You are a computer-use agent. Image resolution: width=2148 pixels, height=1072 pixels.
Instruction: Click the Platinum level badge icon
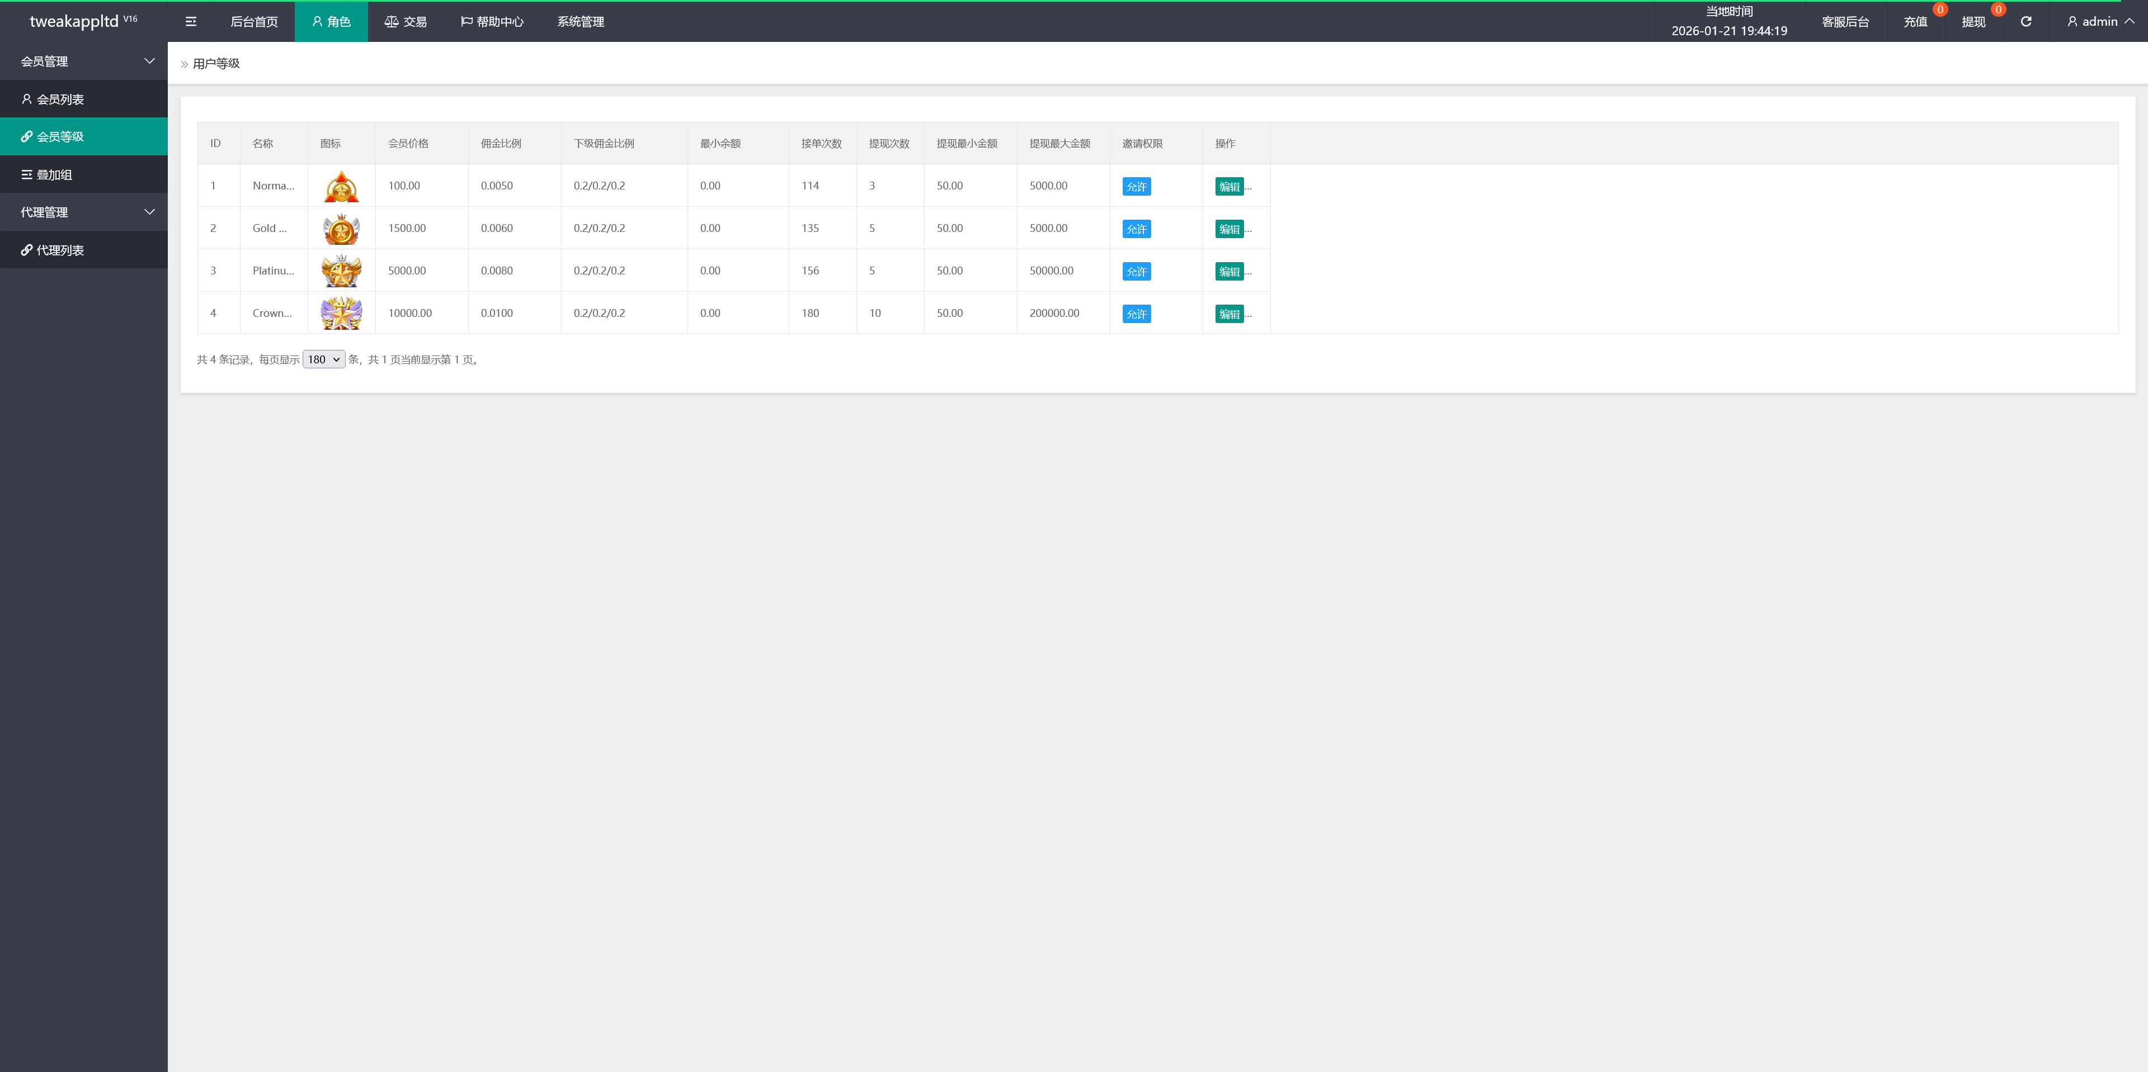tap(341, 272)
